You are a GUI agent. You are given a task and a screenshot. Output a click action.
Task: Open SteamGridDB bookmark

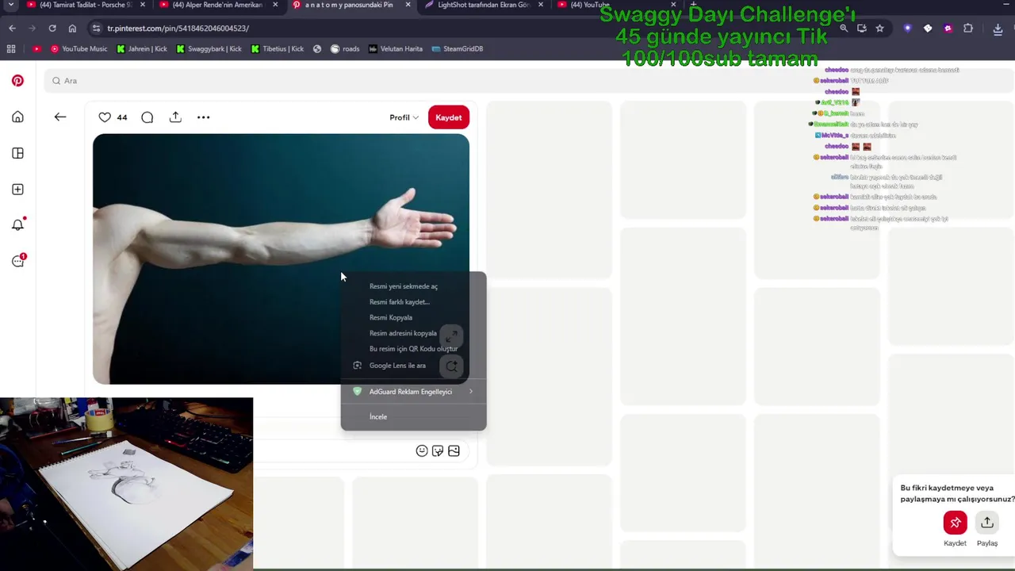(458, 49)
